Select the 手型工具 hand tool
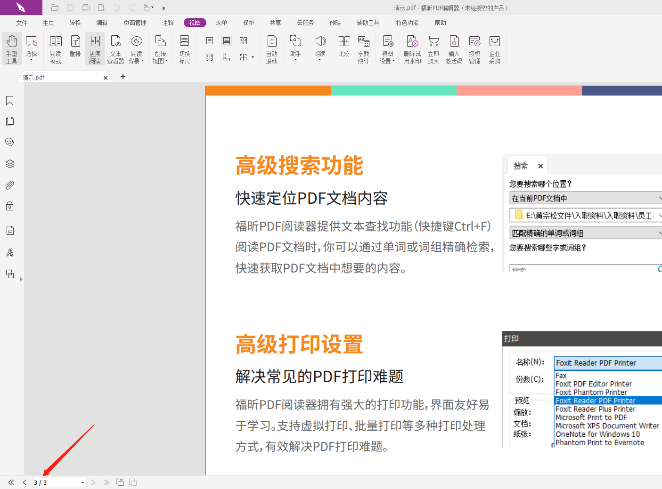Screen dimensions: 662x489 [12, 49]
